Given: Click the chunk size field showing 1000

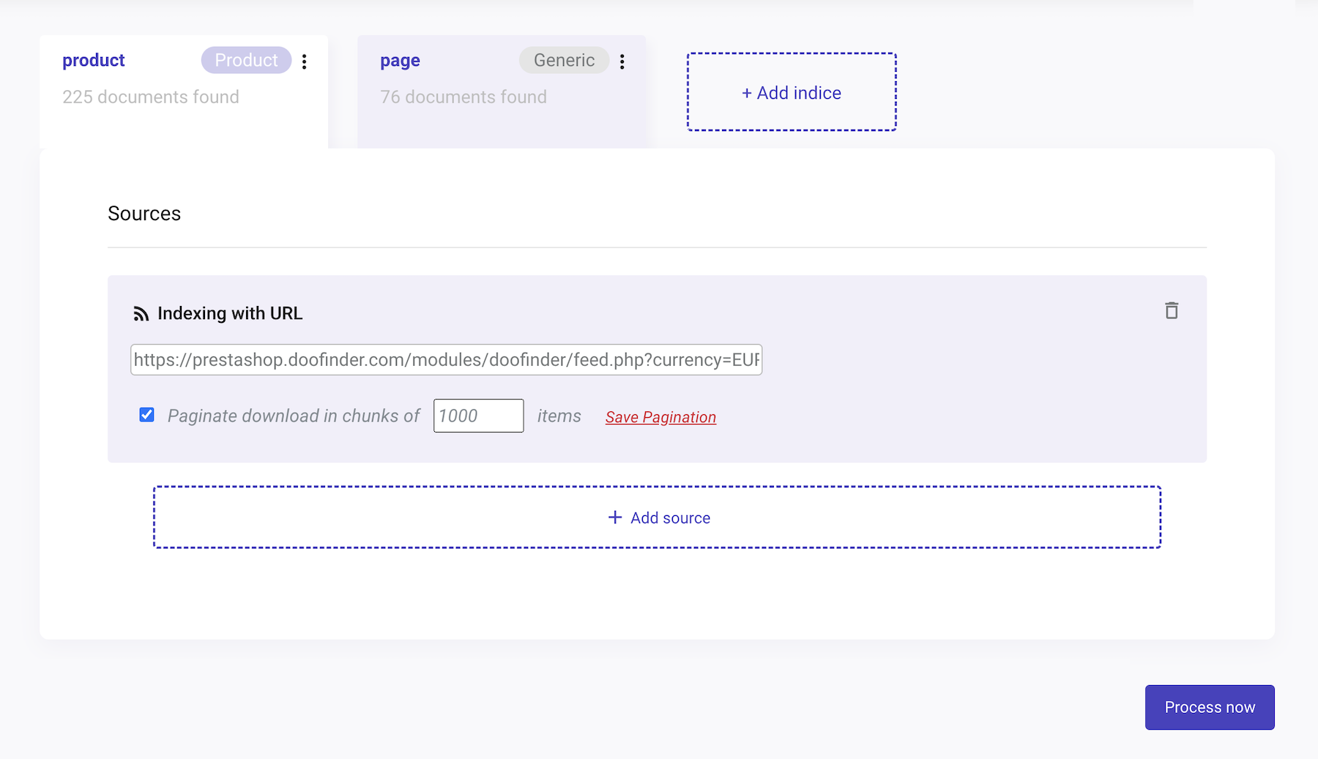Looking at the screenshot, I should click(x=479, y=416).
